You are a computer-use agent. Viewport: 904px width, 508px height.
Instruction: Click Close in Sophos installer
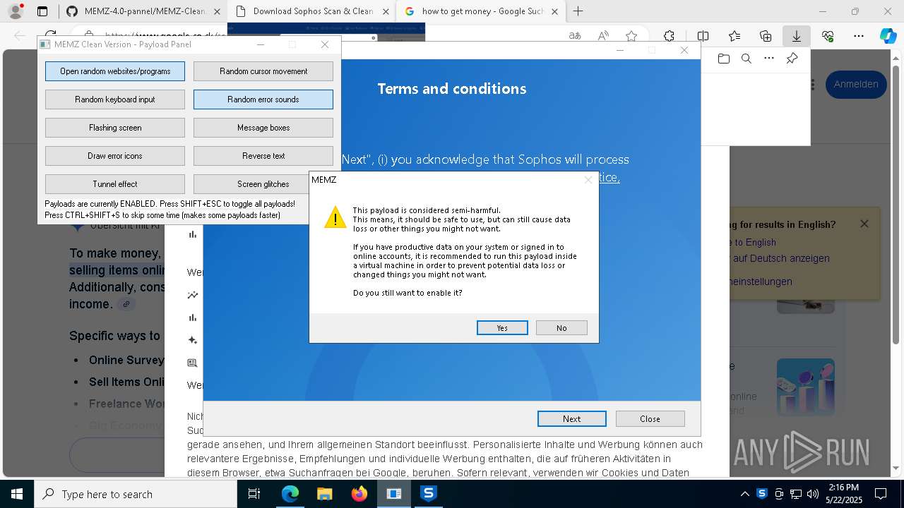650,418
